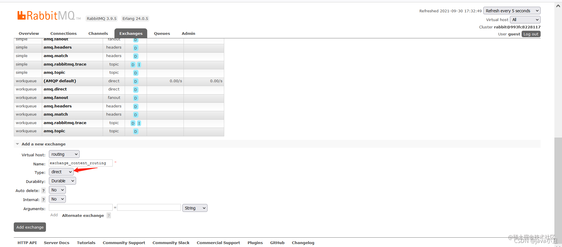This screenshot has height=247, width=562.
Task: Click the Arguments value input field
Action: tap(149, 207)
